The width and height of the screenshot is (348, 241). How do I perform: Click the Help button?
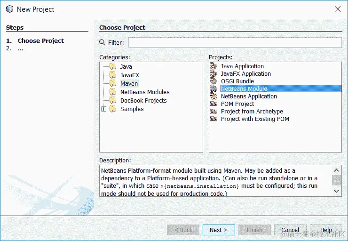[326, 230]
